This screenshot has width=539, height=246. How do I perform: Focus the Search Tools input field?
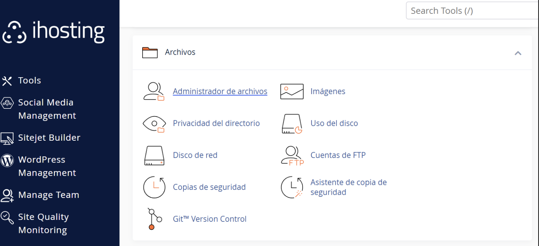coord(472,11)
